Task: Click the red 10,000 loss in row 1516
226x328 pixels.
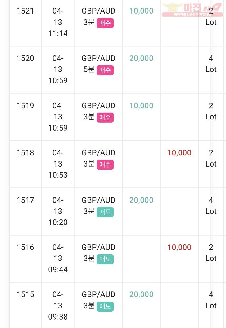Action: [x=179, y=248]
